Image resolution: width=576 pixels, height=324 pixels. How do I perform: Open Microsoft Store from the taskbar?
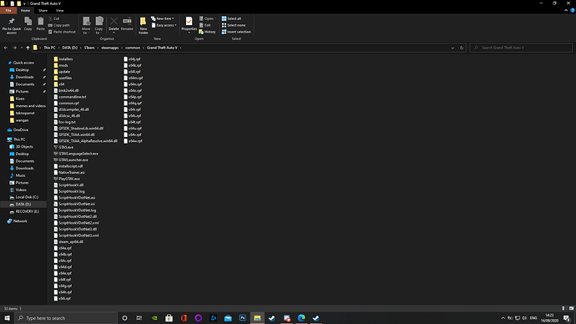[169, 318]
